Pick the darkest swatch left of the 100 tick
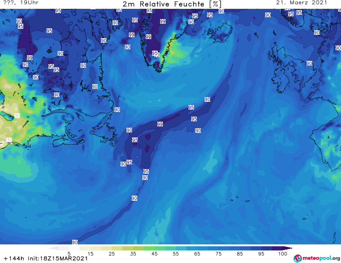 pyautogui.click(x=277, y=248)
